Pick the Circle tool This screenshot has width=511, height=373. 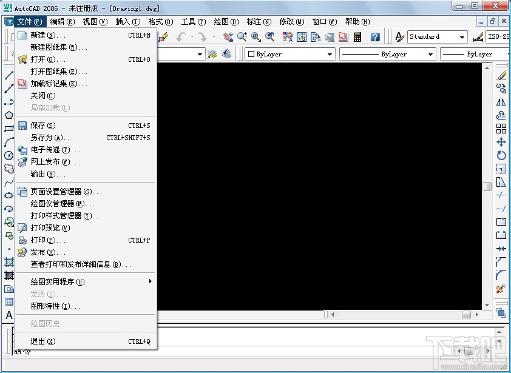point(8,156)
